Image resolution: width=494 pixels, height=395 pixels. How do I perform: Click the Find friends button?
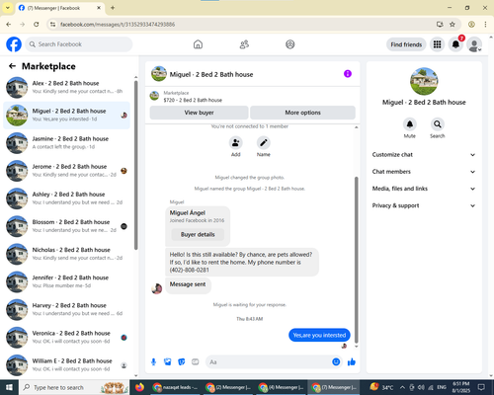pos(406,44)
